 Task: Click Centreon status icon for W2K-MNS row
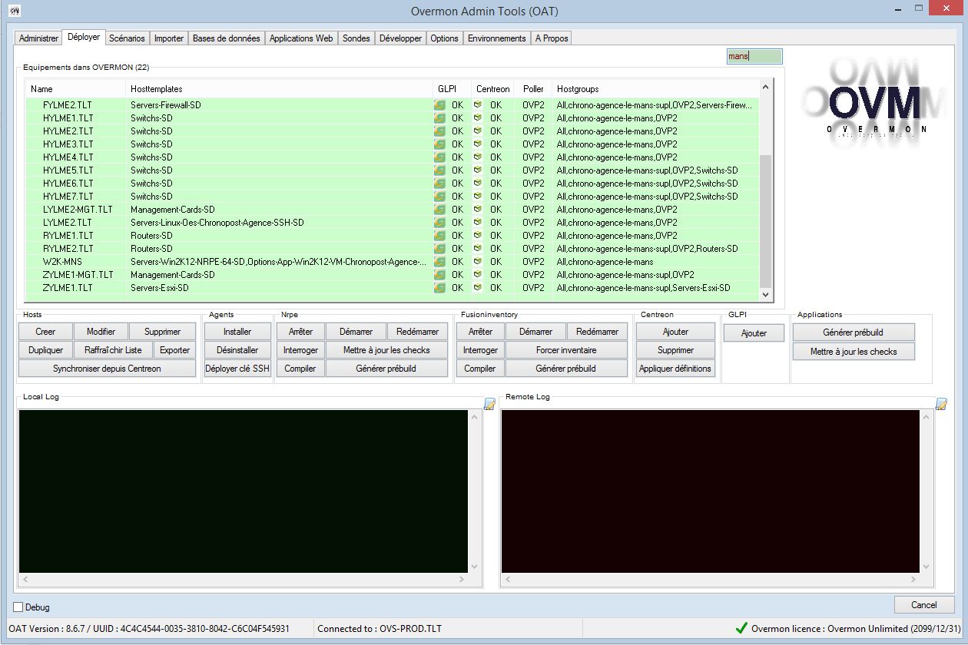(x=478, y=262)
